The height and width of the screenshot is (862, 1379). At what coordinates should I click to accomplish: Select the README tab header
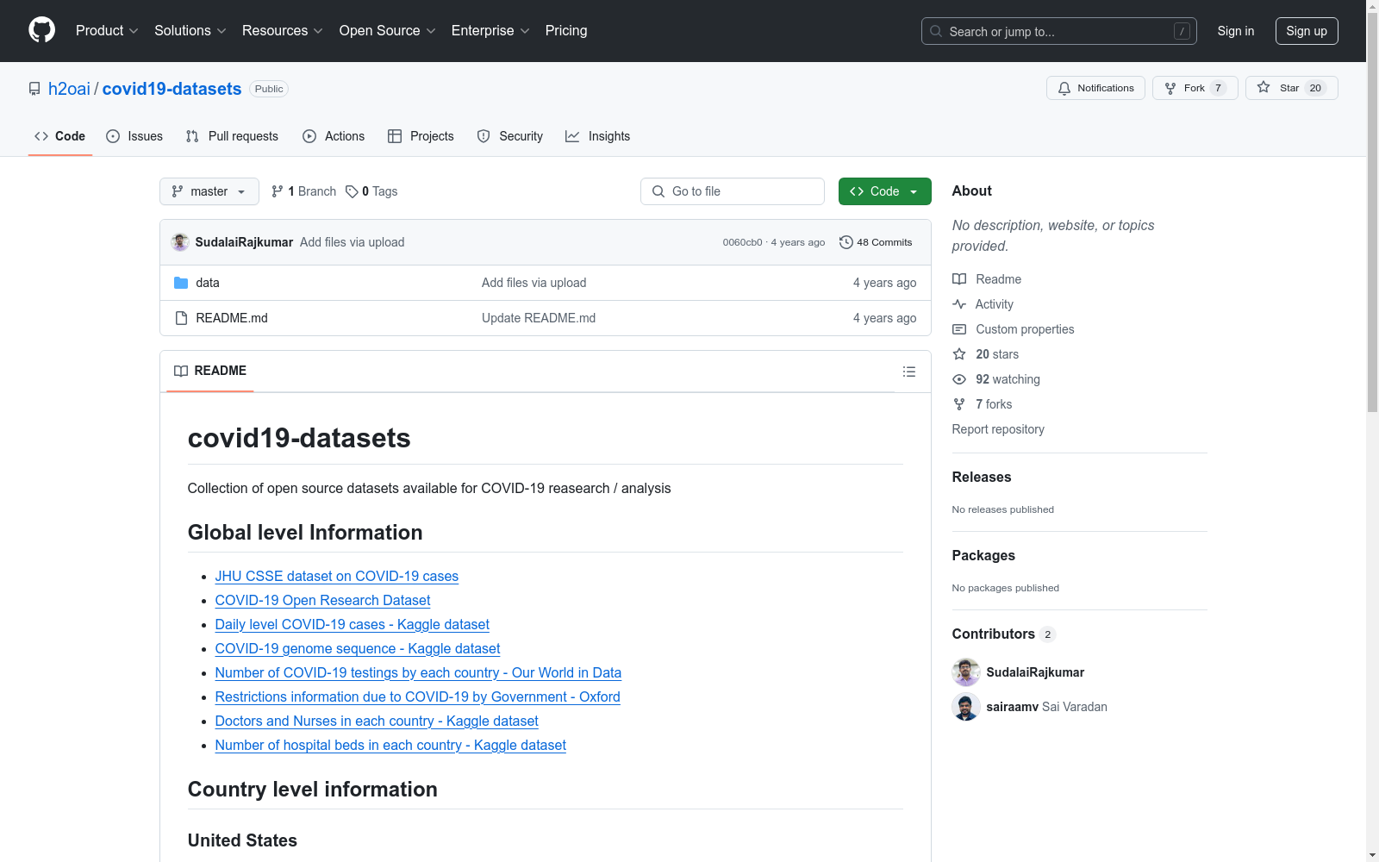pyautogui.click(x=210, y=371)
